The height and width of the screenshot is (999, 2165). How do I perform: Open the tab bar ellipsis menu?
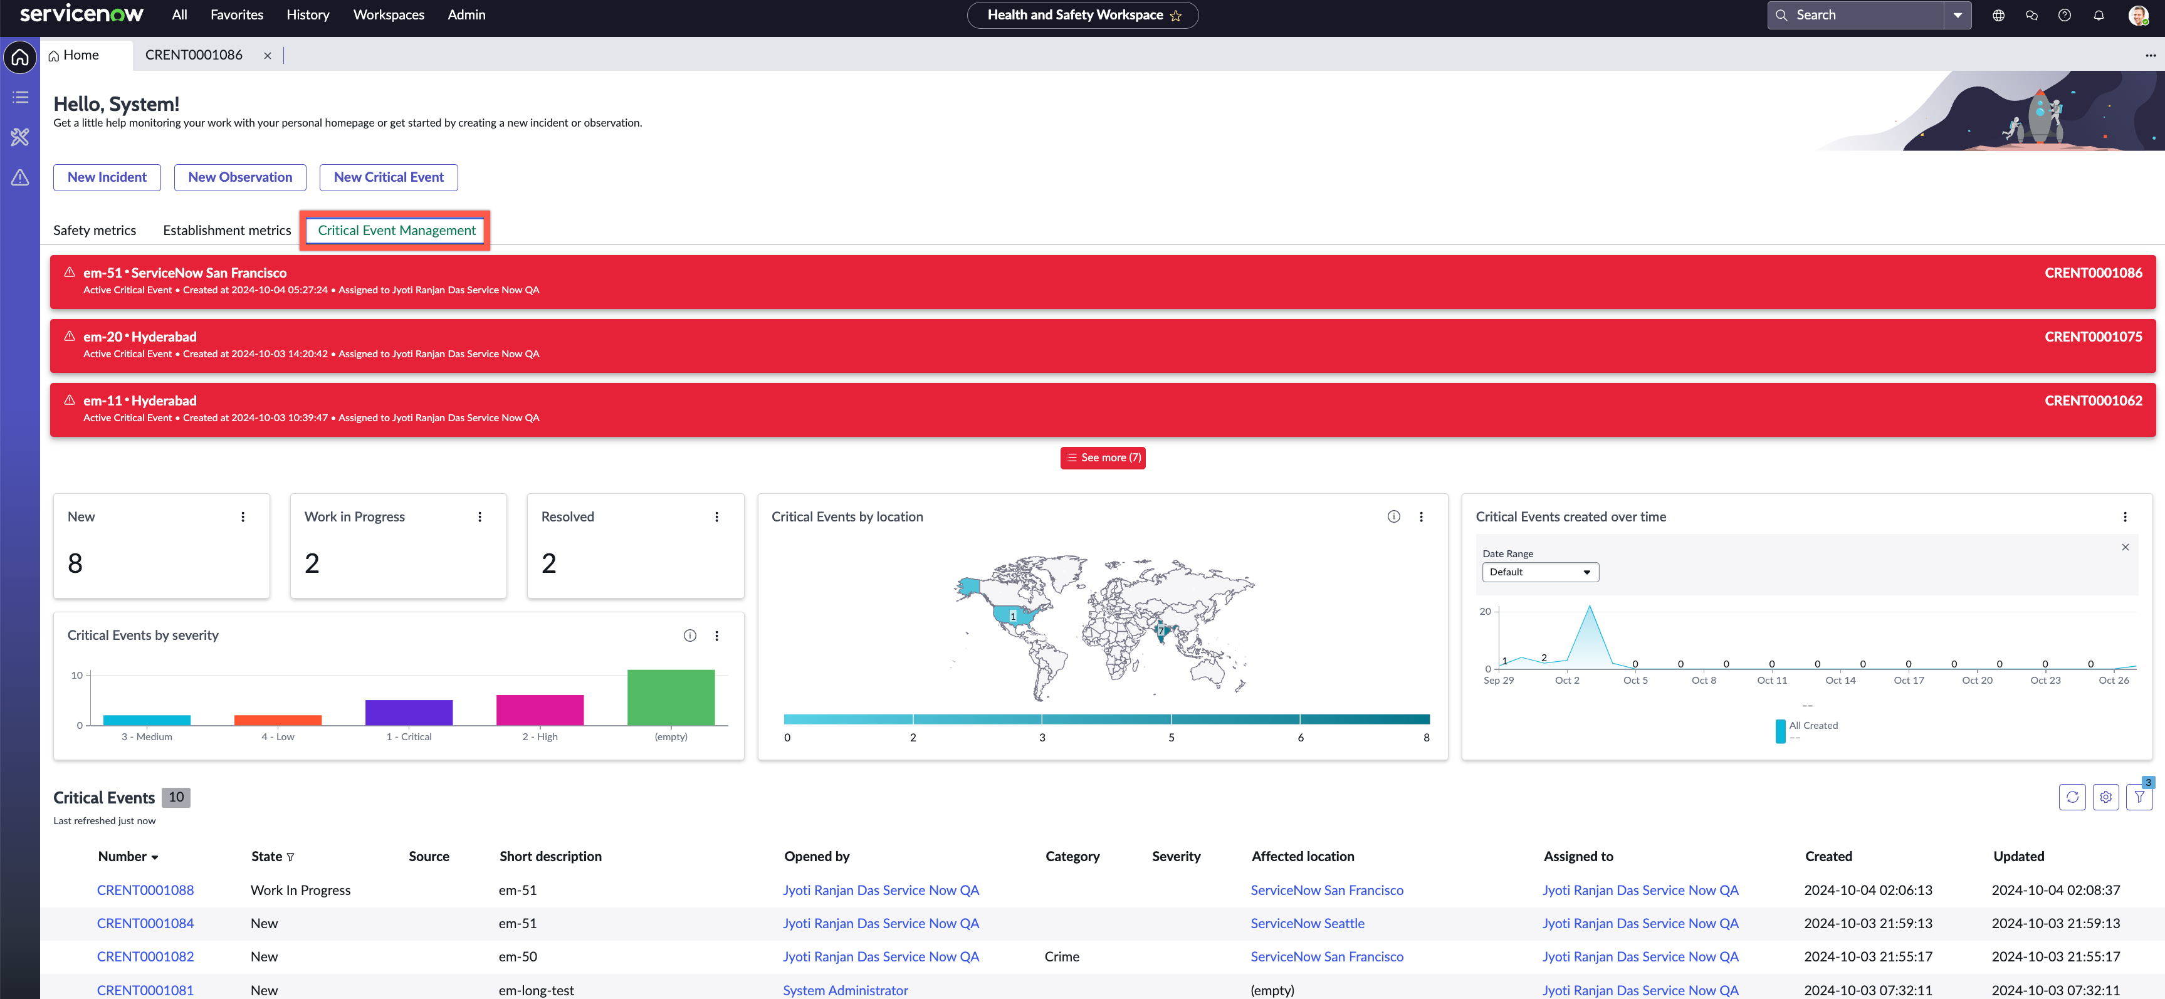click(x=2151, y=55)
